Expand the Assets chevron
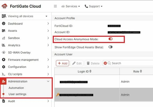 coord(48,31)
